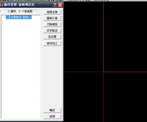The width and height of the screenshot is (147, 122).
Task: Open help via 说明 button
Action: pos(52,117)
